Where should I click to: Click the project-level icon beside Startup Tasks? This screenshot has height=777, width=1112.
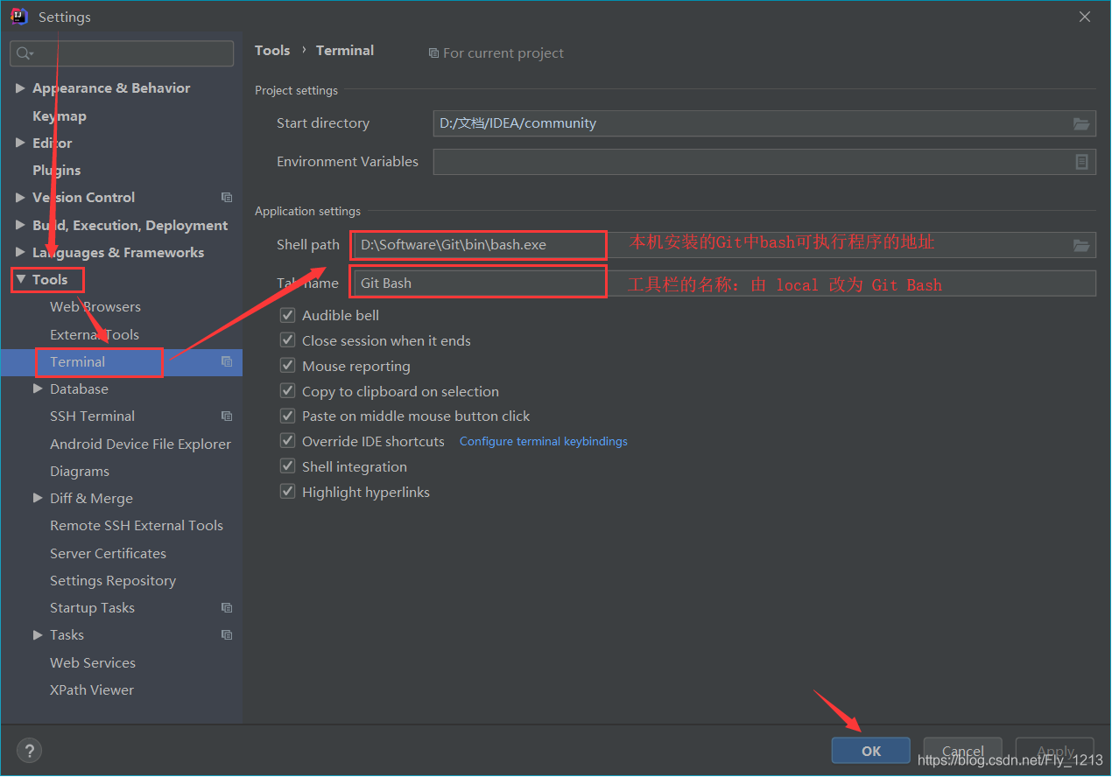pos(227,608)
